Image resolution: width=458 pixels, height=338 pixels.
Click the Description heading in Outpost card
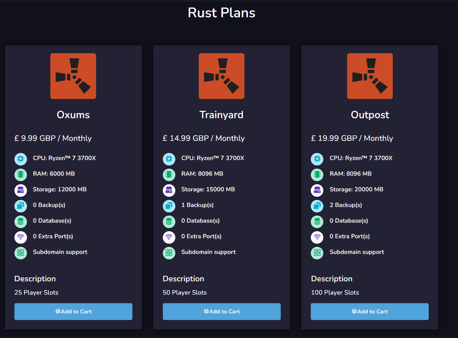click(x=331, y=279)
